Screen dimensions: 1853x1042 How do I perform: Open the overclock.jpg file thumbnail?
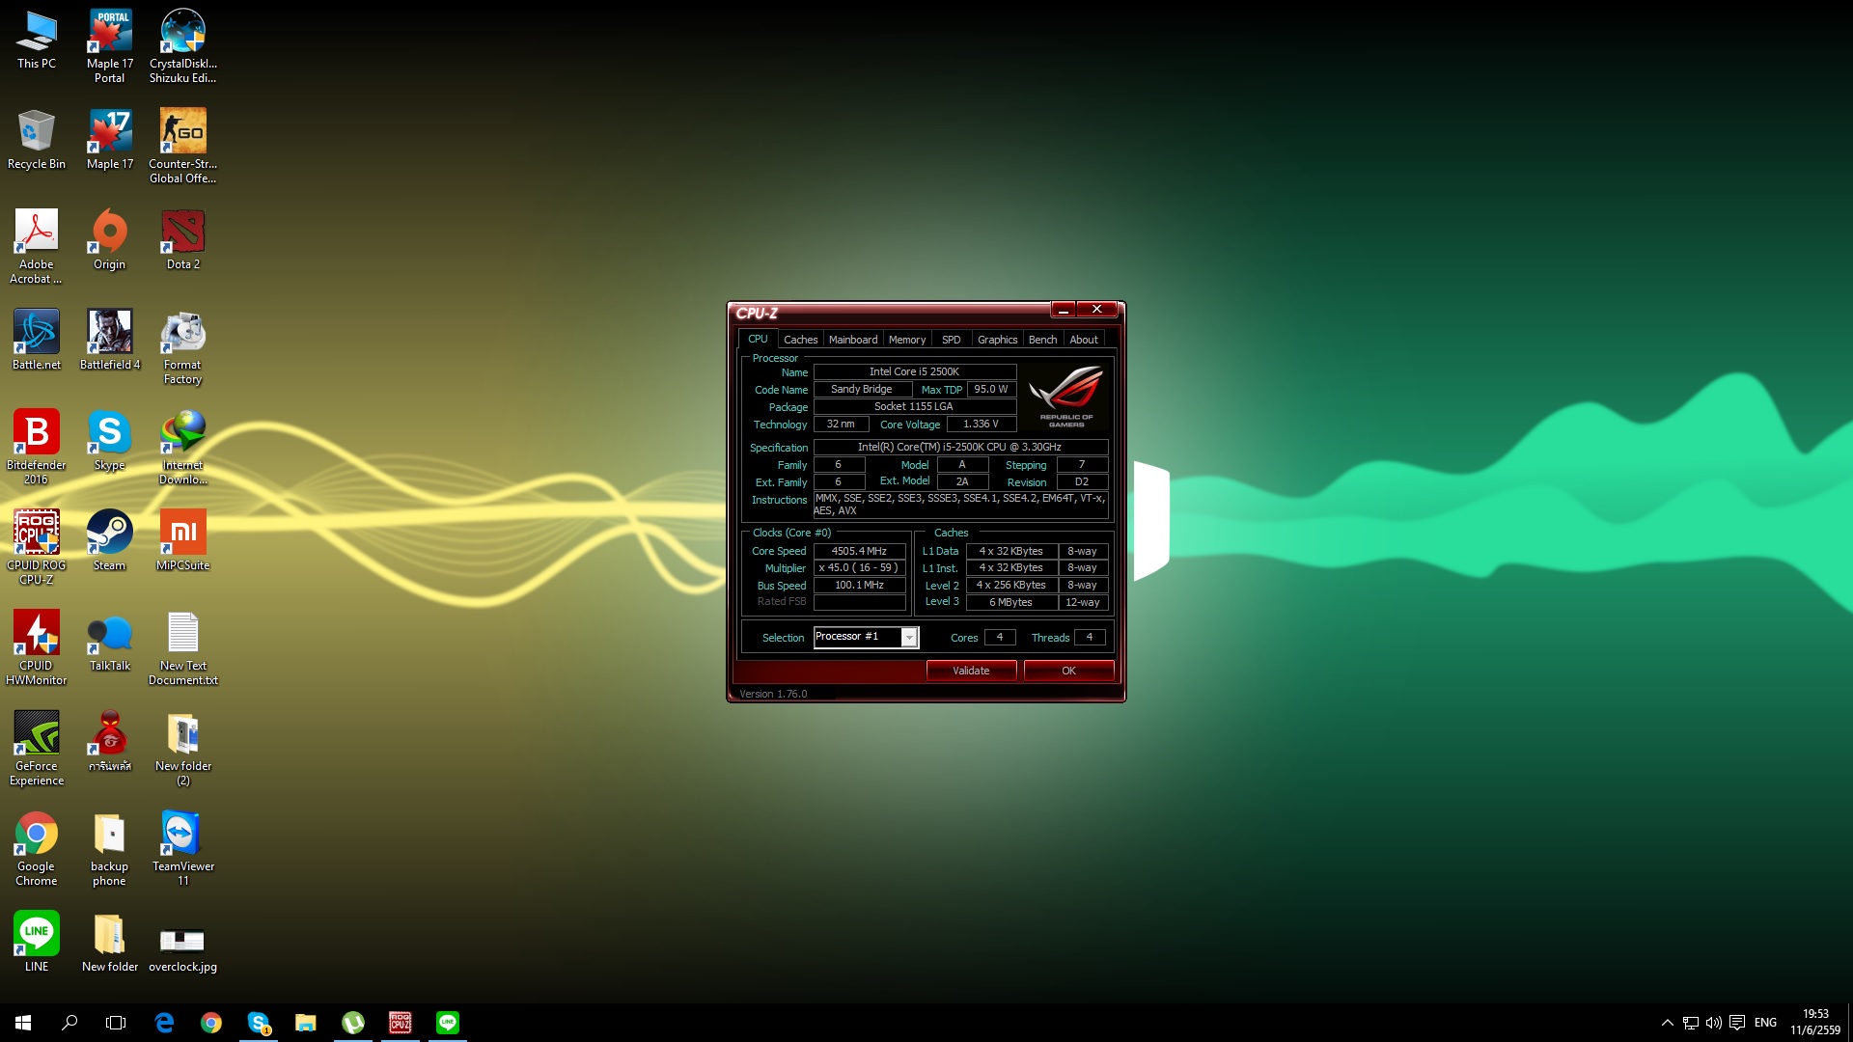click(182, 939)
